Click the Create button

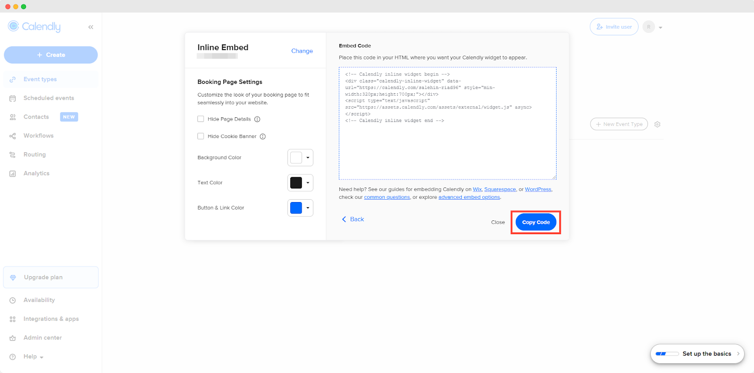(51, 55)
